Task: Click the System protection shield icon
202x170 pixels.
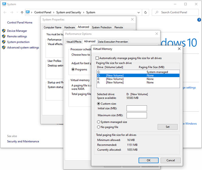Action: pos(4,42)
